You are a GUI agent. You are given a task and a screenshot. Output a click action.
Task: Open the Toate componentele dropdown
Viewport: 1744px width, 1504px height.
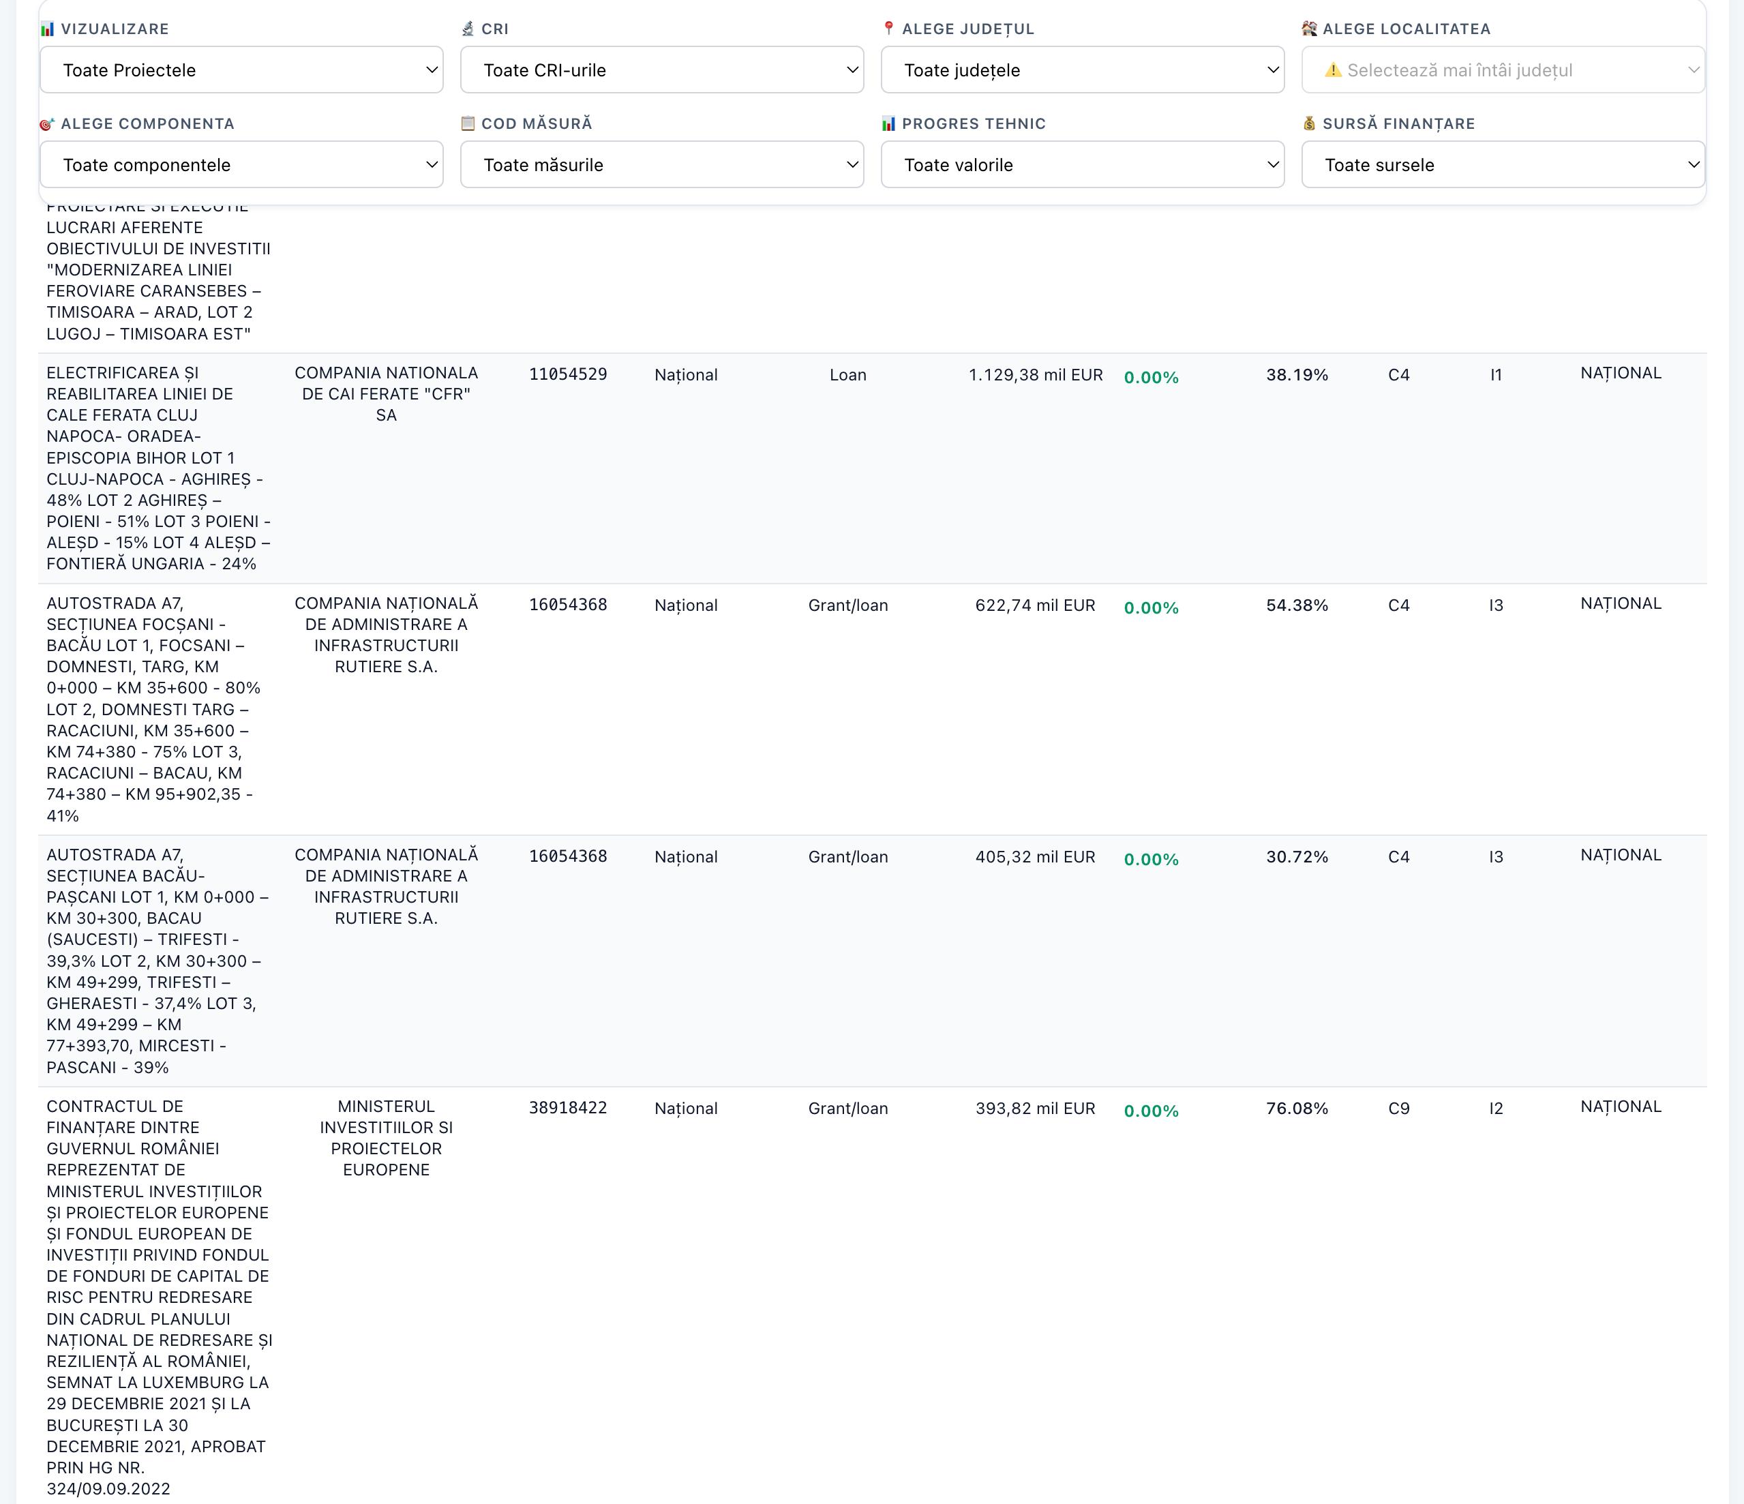click(x=241, y=165)
